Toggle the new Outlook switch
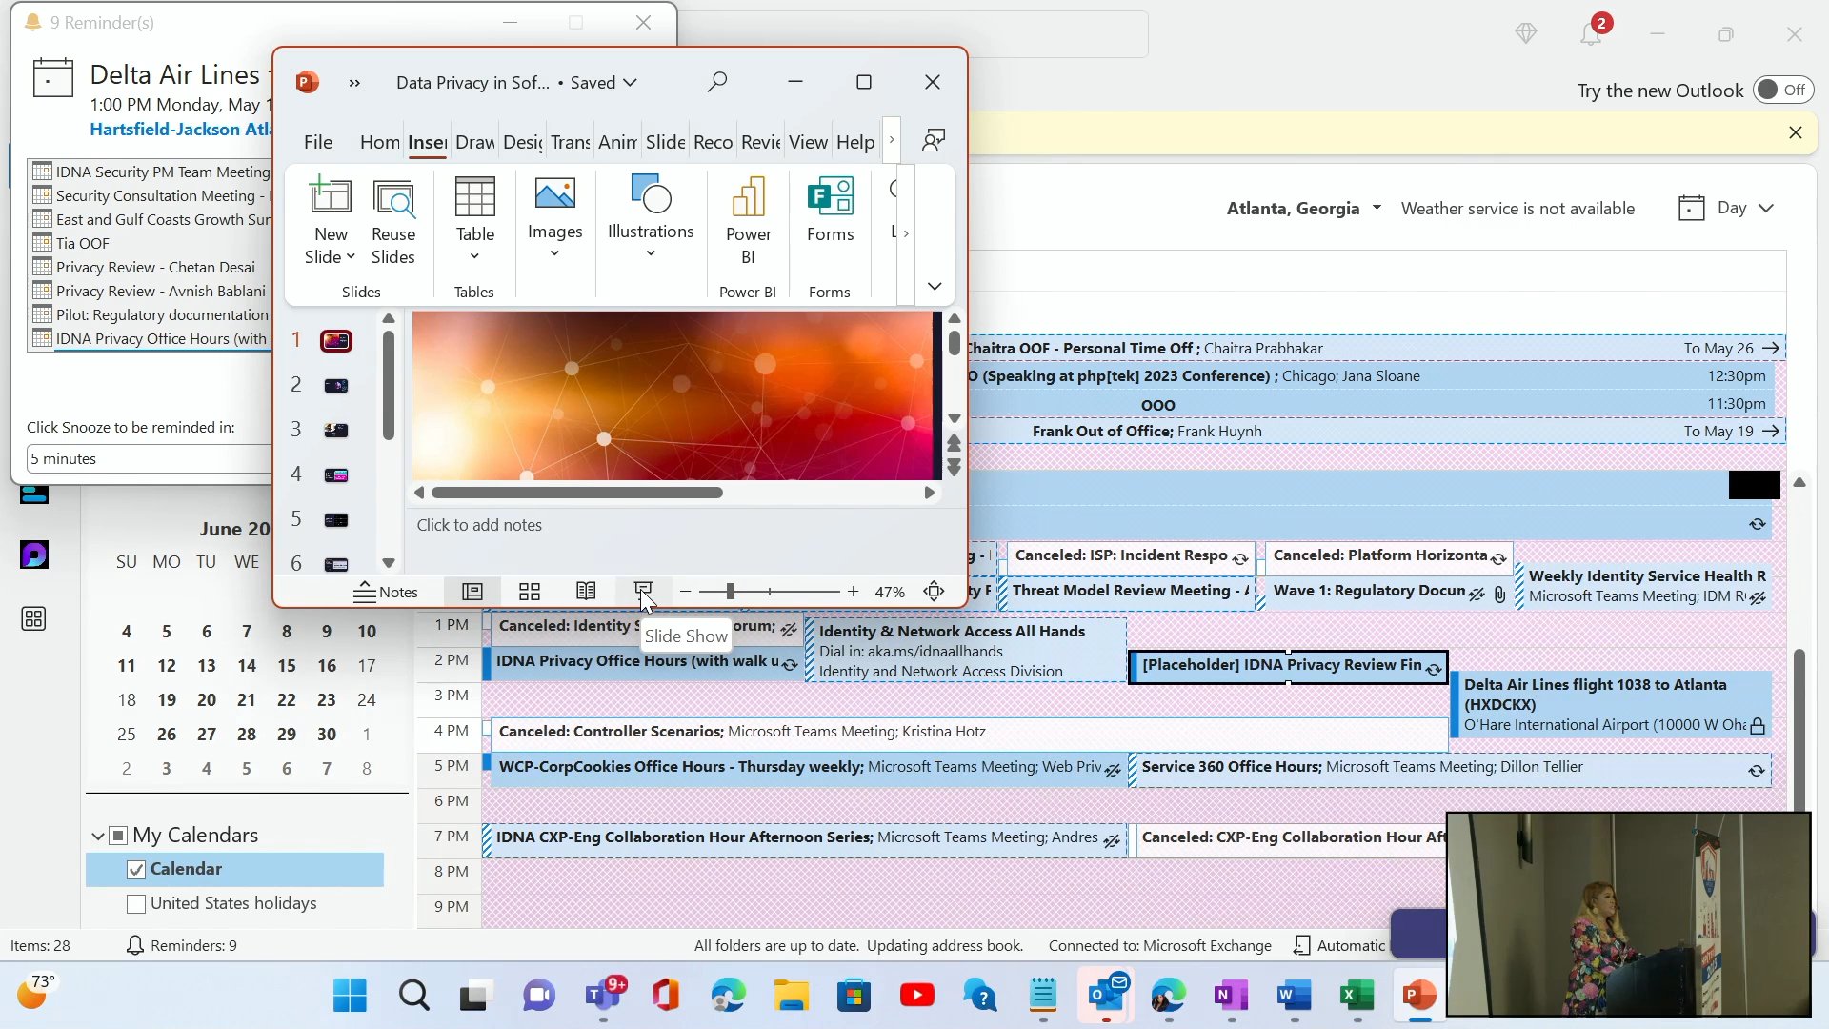 point(1782,90)
